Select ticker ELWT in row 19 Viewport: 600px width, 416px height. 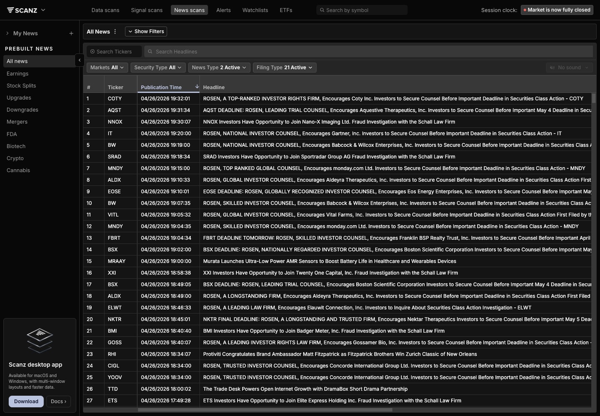click(x=115, y=308)
